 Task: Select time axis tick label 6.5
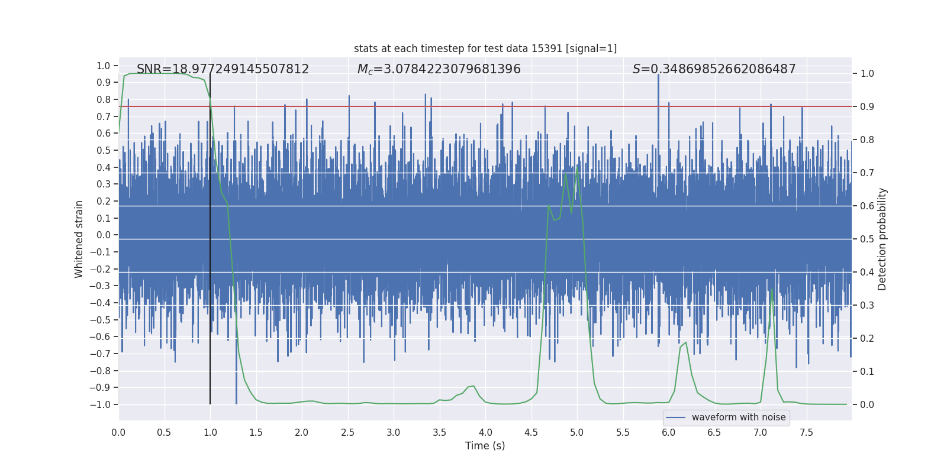click(714, 432)
